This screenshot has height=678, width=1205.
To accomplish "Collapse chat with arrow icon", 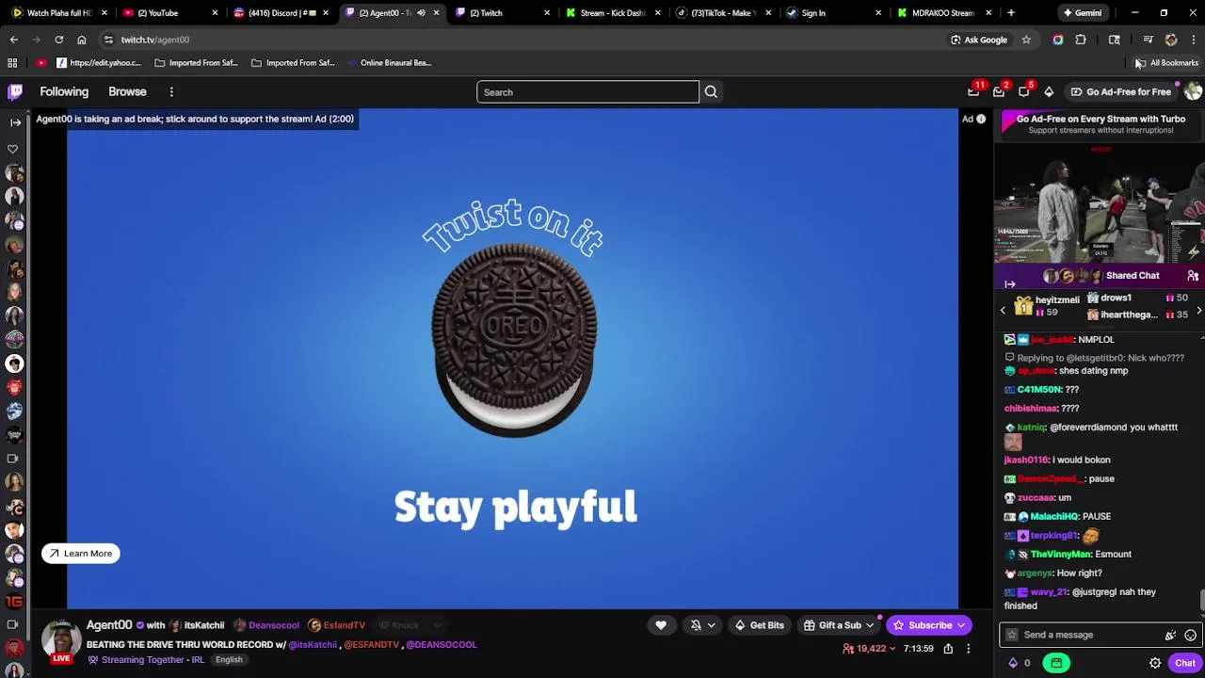I will point(1010,283).
